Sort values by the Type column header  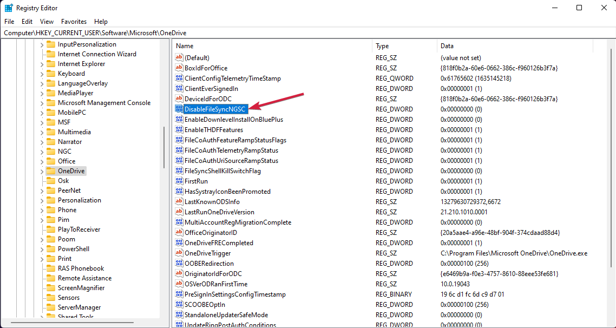(404, 46)
